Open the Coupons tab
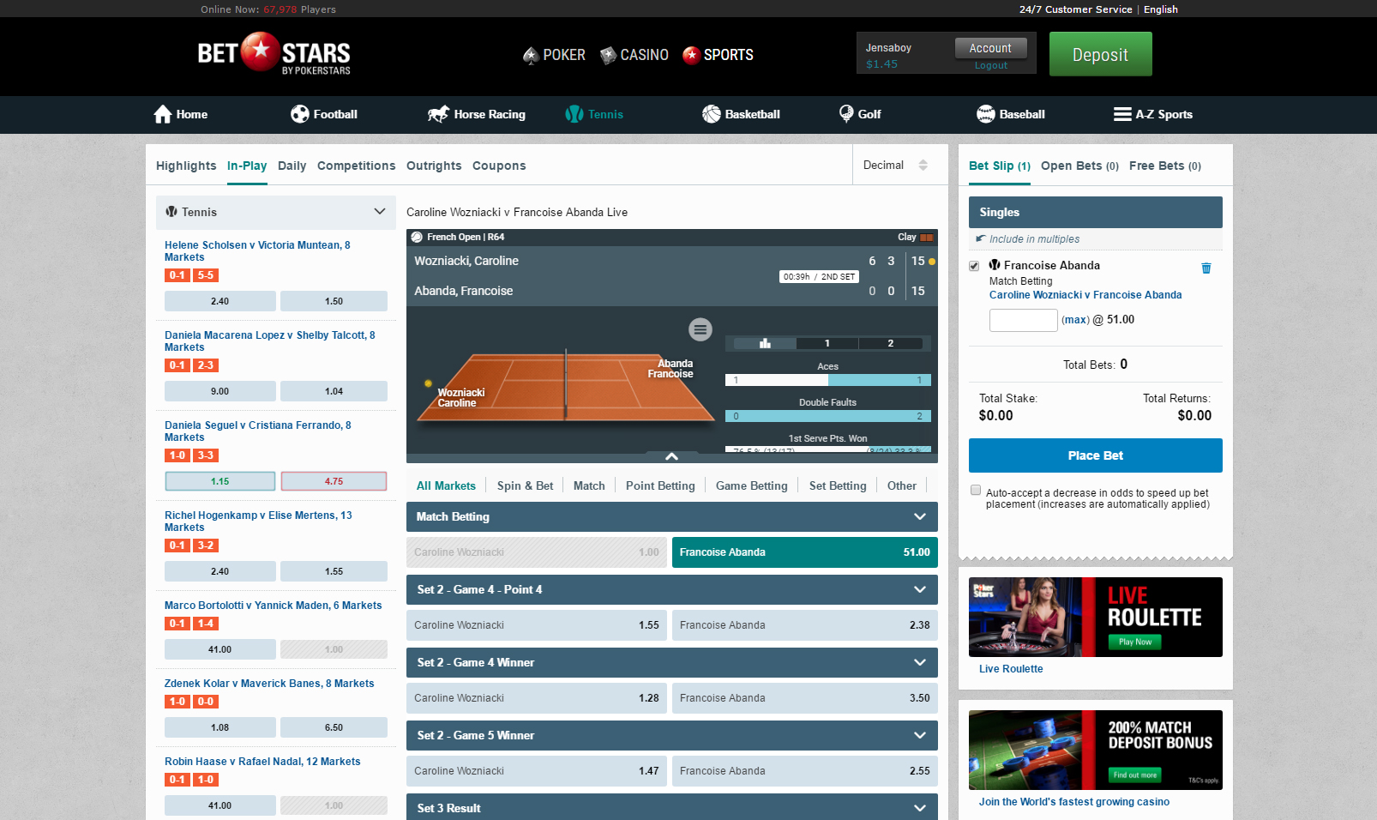This screenshot has width=1377, height=820. tap(499, 166)
